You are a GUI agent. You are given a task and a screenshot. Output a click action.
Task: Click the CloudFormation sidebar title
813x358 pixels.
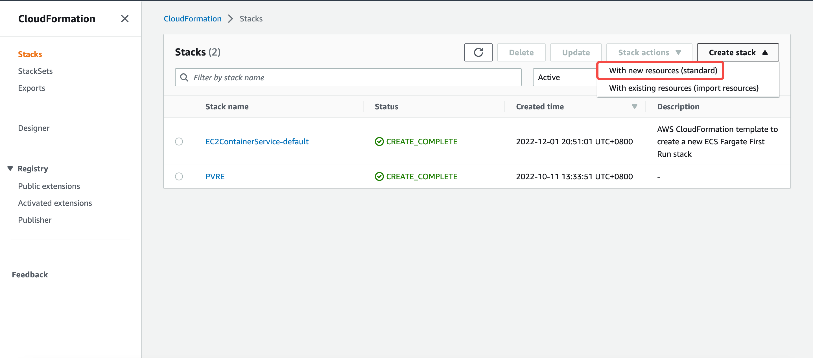[x=57, y=19]
